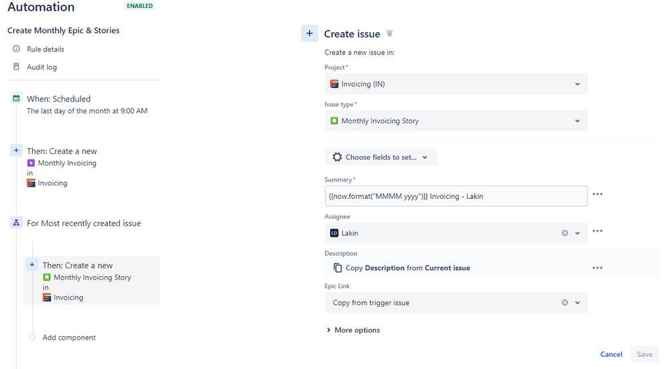Image resolution: width=666 pixels, height=369 pixels.
Task: Click the Assignee dropdown chevron
Action: pos(577,234)
